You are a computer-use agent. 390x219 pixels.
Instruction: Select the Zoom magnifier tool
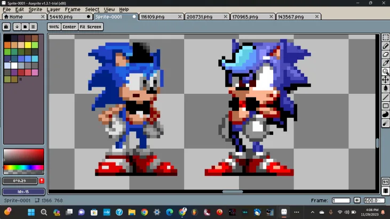(385, 71)
